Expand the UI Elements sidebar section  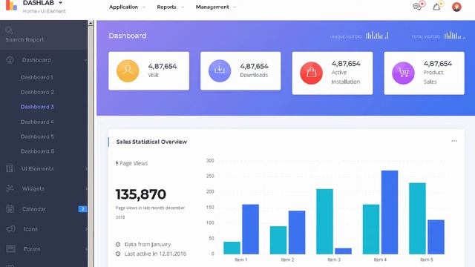coord(86,168)
